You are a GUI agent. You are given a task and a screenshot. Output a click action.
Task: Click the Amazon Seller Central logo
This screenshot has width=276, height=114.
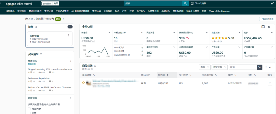point(19,4)
